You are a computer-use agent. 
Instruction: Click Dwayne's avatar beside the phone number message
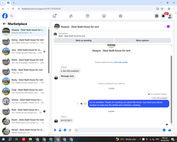(56, 121)
